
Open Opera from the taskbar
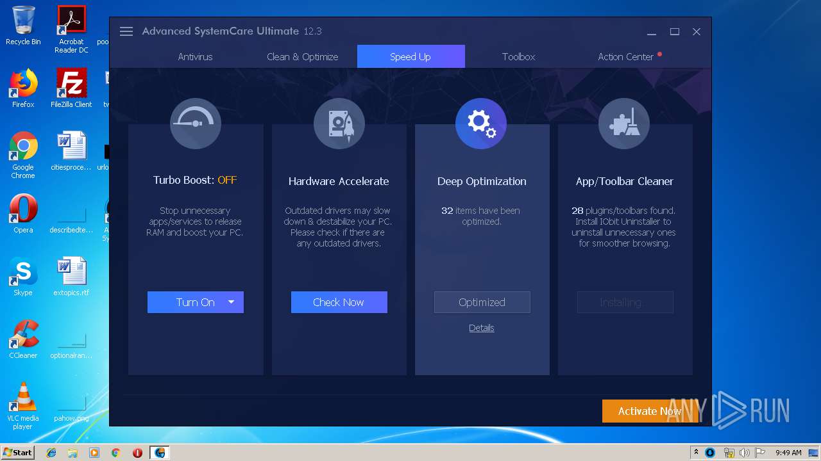coord(137,453)
